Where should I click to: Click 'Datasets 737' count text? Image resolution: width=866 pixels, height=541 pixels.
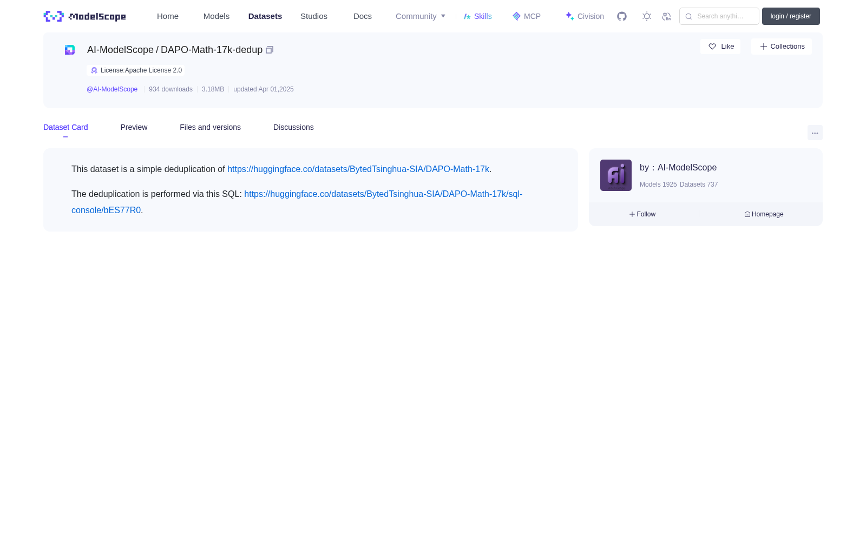699,184
